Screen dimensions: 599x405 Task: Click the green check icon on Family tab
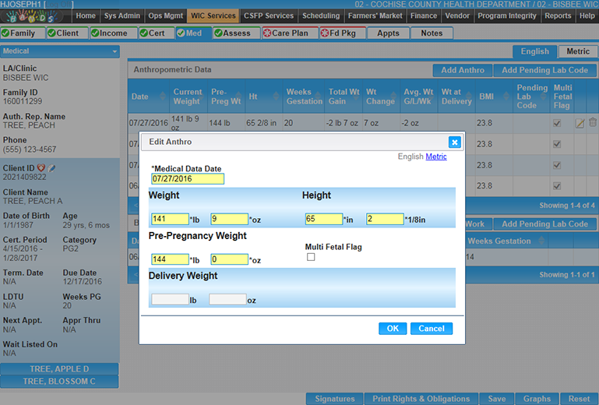5,33
